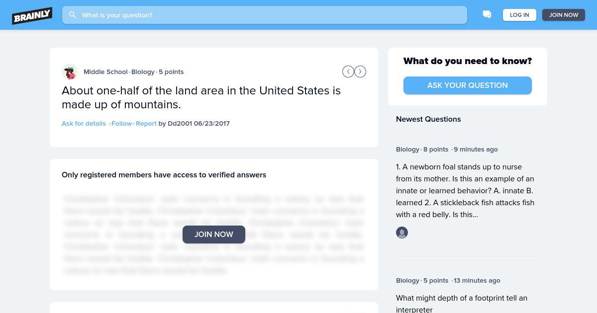Click ASK YOUR QUESTION button
This screenshot has height=313, width=597.
468,85
